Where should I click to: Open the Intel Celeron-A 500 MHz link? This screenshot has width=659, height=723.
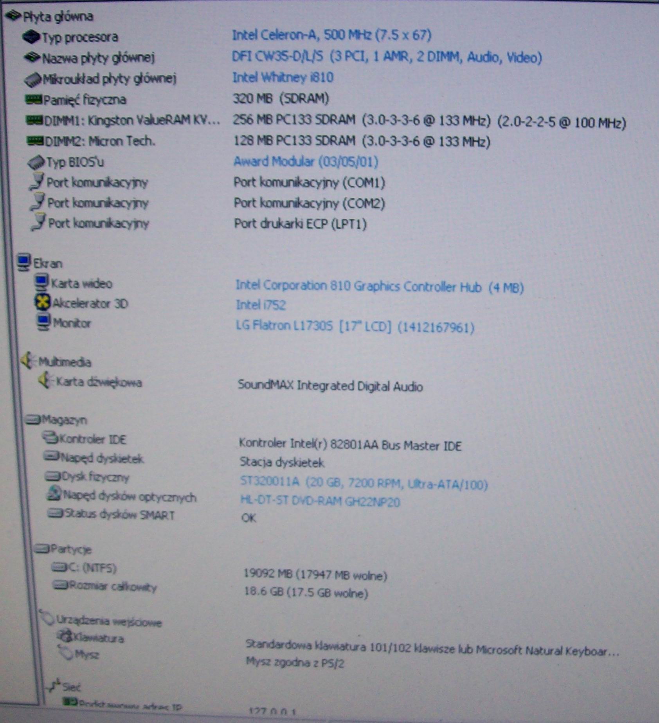(332, 35)
